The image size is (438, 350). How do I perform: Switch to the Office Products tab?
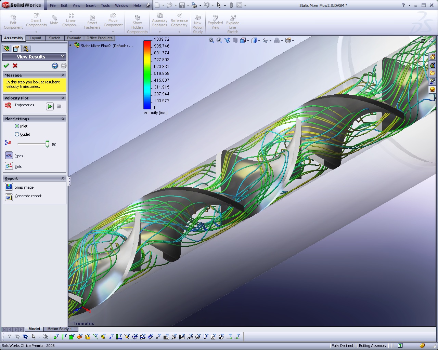point(99,38)
